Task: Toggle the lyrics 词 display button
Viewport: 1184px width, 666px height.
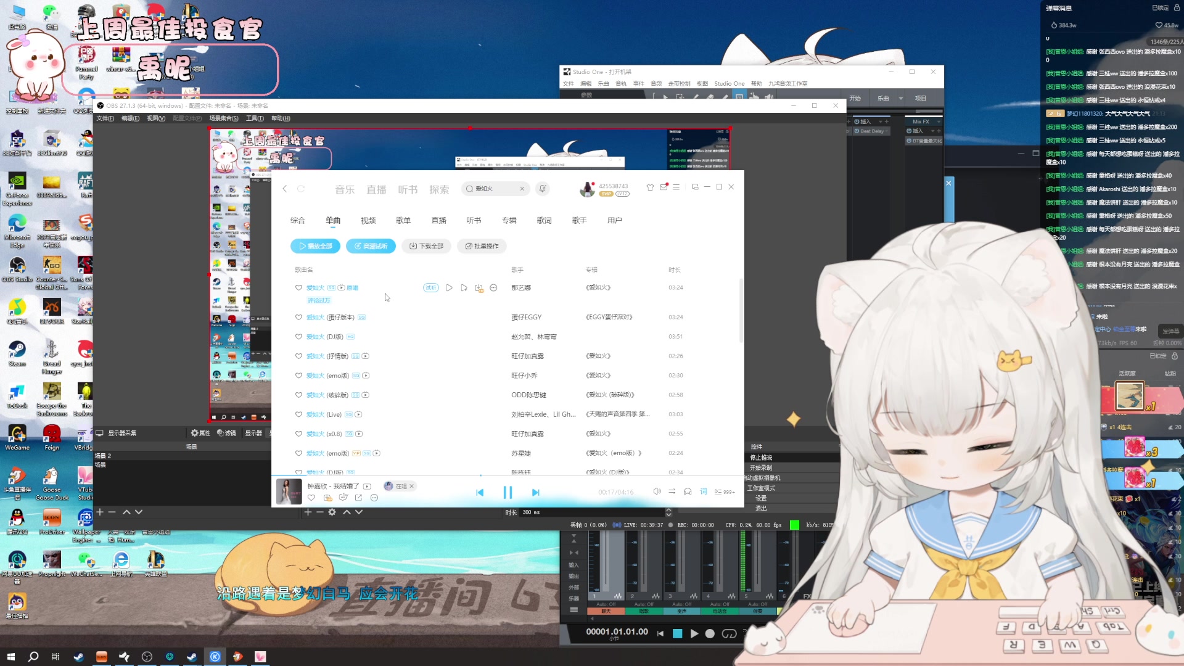Action: click(x=703, y=491)
